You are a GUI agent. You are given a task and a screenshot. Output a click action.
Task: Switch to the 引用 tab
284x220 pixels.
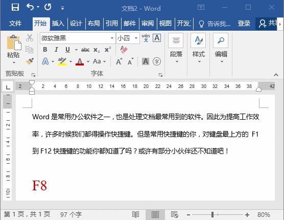(x=112, y=24)
